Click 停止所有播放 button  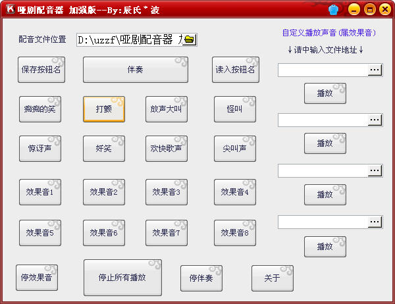(x=122, y=278)
